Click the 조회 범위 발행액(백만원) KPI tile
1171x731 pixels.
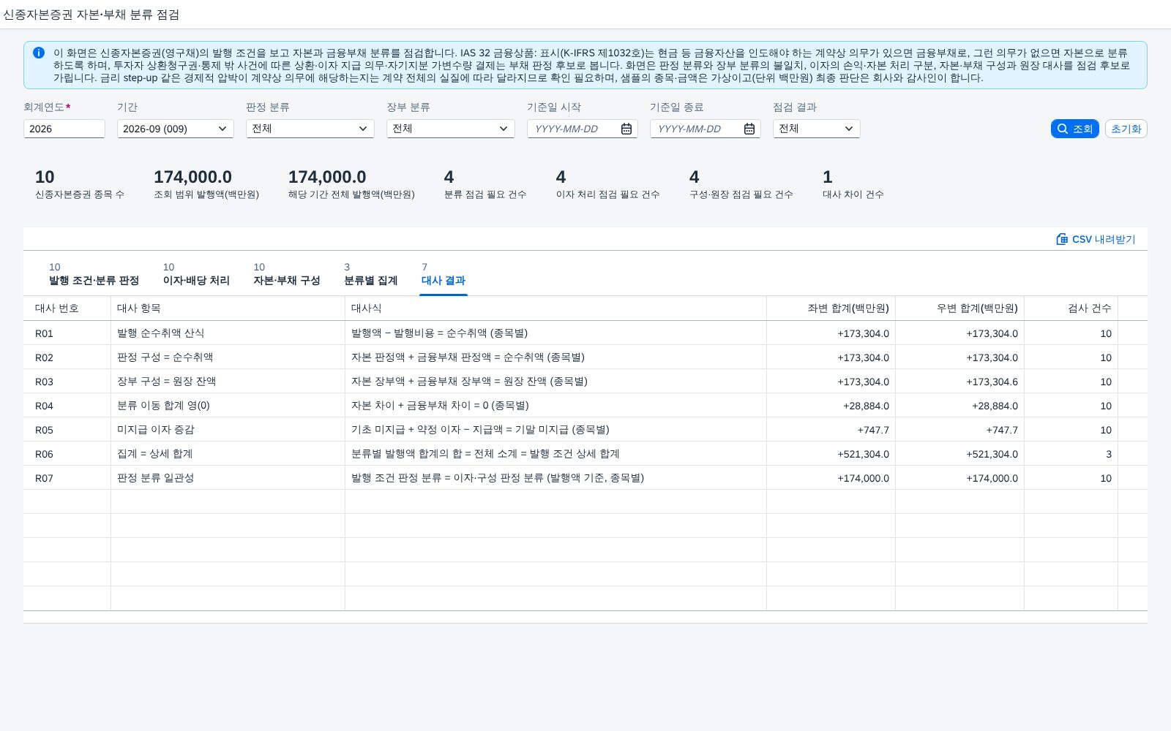coord(206,184)
